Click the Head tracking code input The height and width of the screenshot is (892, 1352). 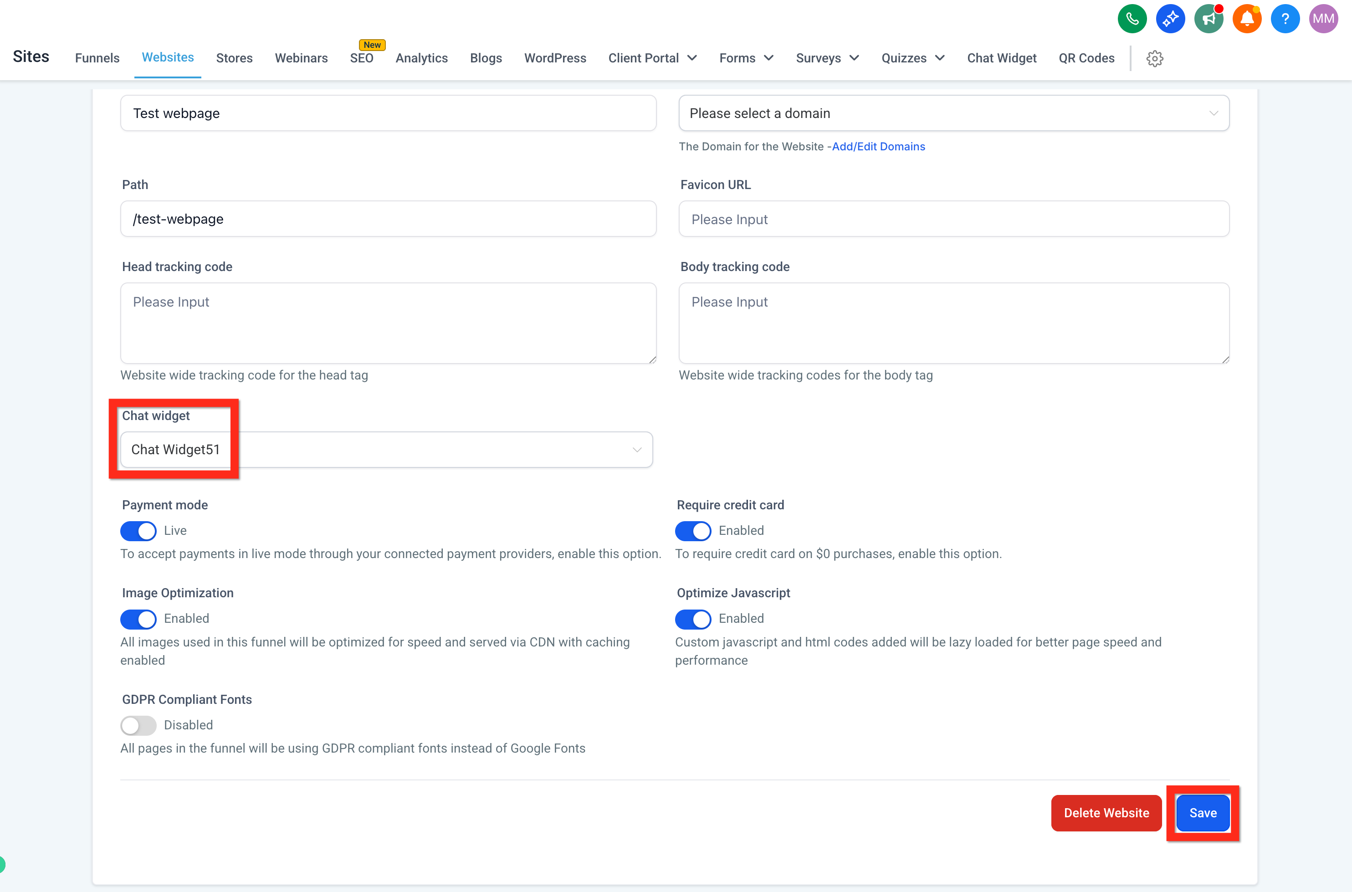pos(389,323)
